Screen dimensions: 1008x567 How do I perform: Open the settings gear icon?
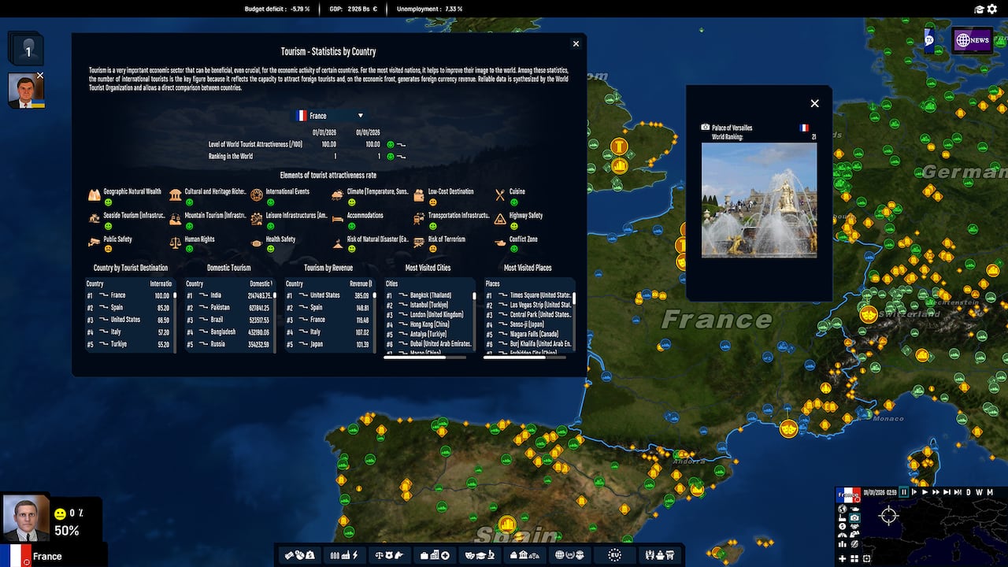point(992,9)
